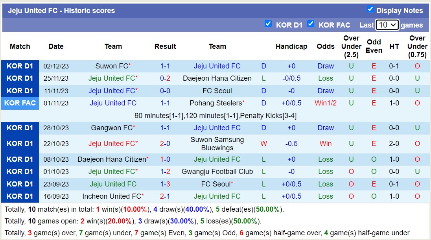Open the Gwangju Football Club link
This screenshot has height=240, width=431.
(x=217, y=172)
